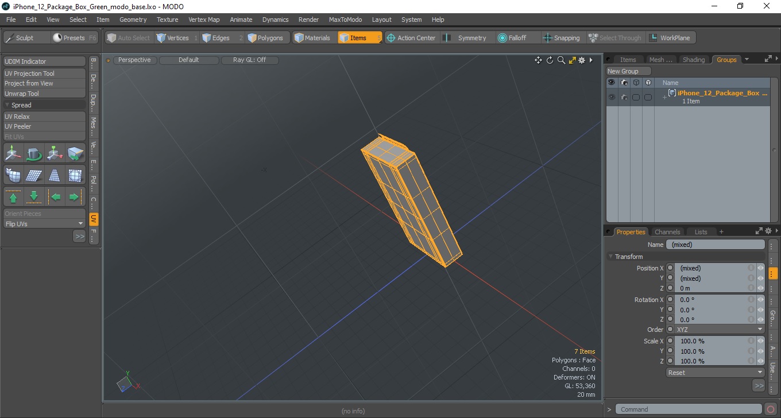Expand left toolbox with double arrow button
781x418 pixels.
tap(79, 237)
